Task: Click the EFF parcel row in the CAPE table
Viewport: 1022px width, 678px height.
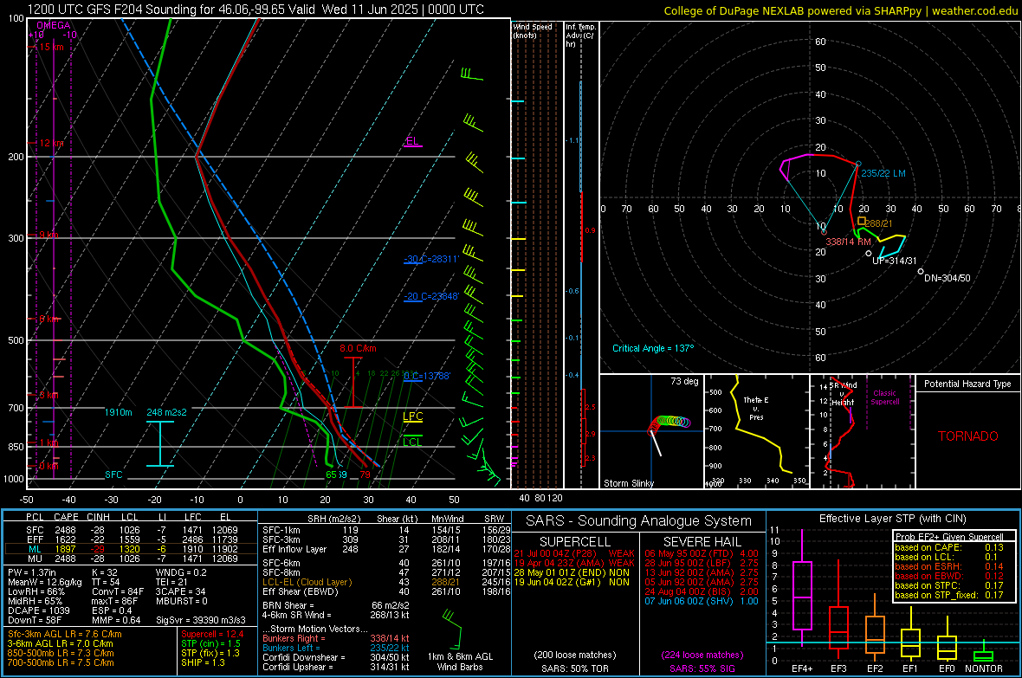Action: pyautogui.click(x=129, y=539)
